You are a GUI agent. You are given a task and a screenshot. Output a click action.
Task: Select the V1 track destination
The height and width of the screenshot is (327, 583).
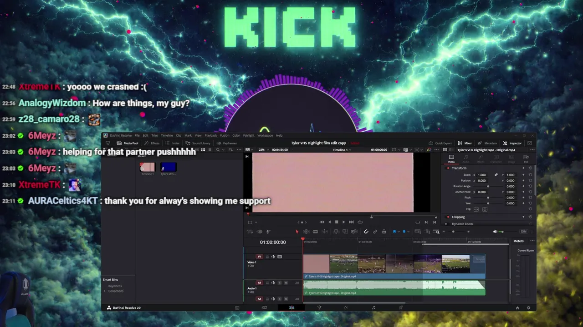coord(259,257)
